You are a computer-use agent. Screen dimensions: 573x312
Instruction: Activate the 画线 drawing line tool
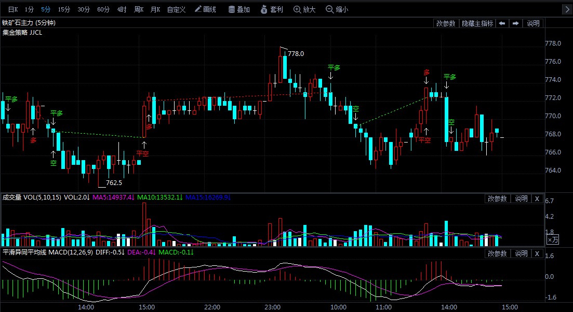(x=205, y=9)
